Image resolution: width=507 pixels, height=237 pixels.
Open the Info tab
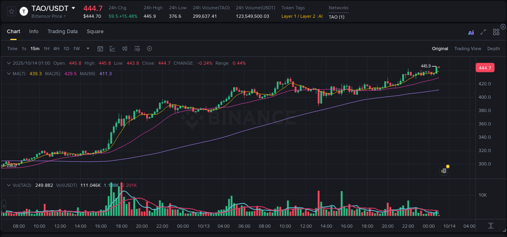coord(34,31)
